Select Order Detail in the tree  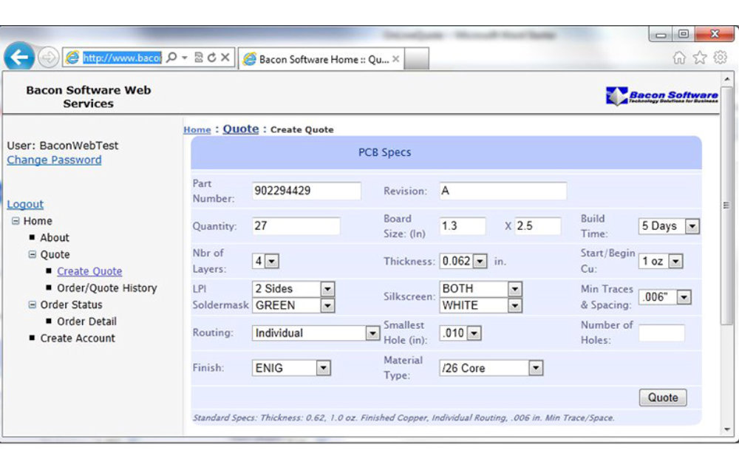[x=86, y=321]
